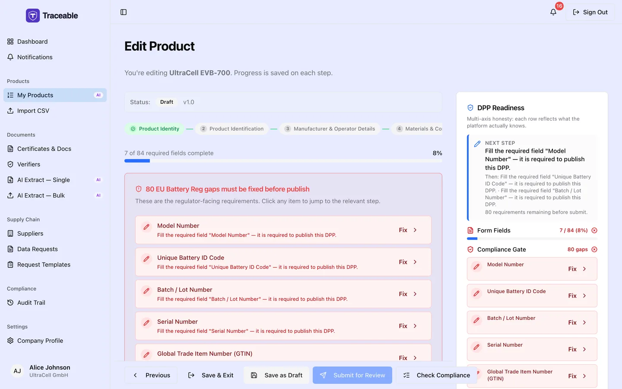
Task: Click the Previous button
Action: click(x=152, y=375)
